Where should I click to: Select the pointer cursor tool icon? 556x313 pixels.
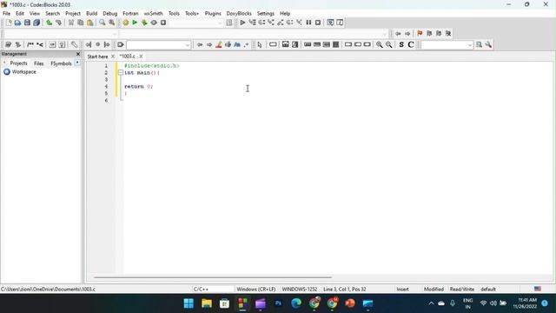pos(260,44)
